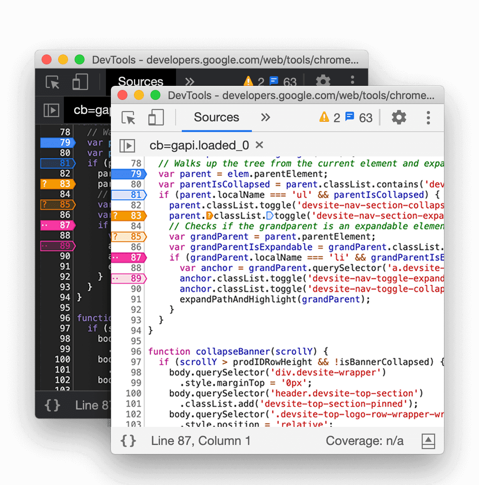
Task: Open hidden panels chevron in the background window
Action: pos(189,81)
